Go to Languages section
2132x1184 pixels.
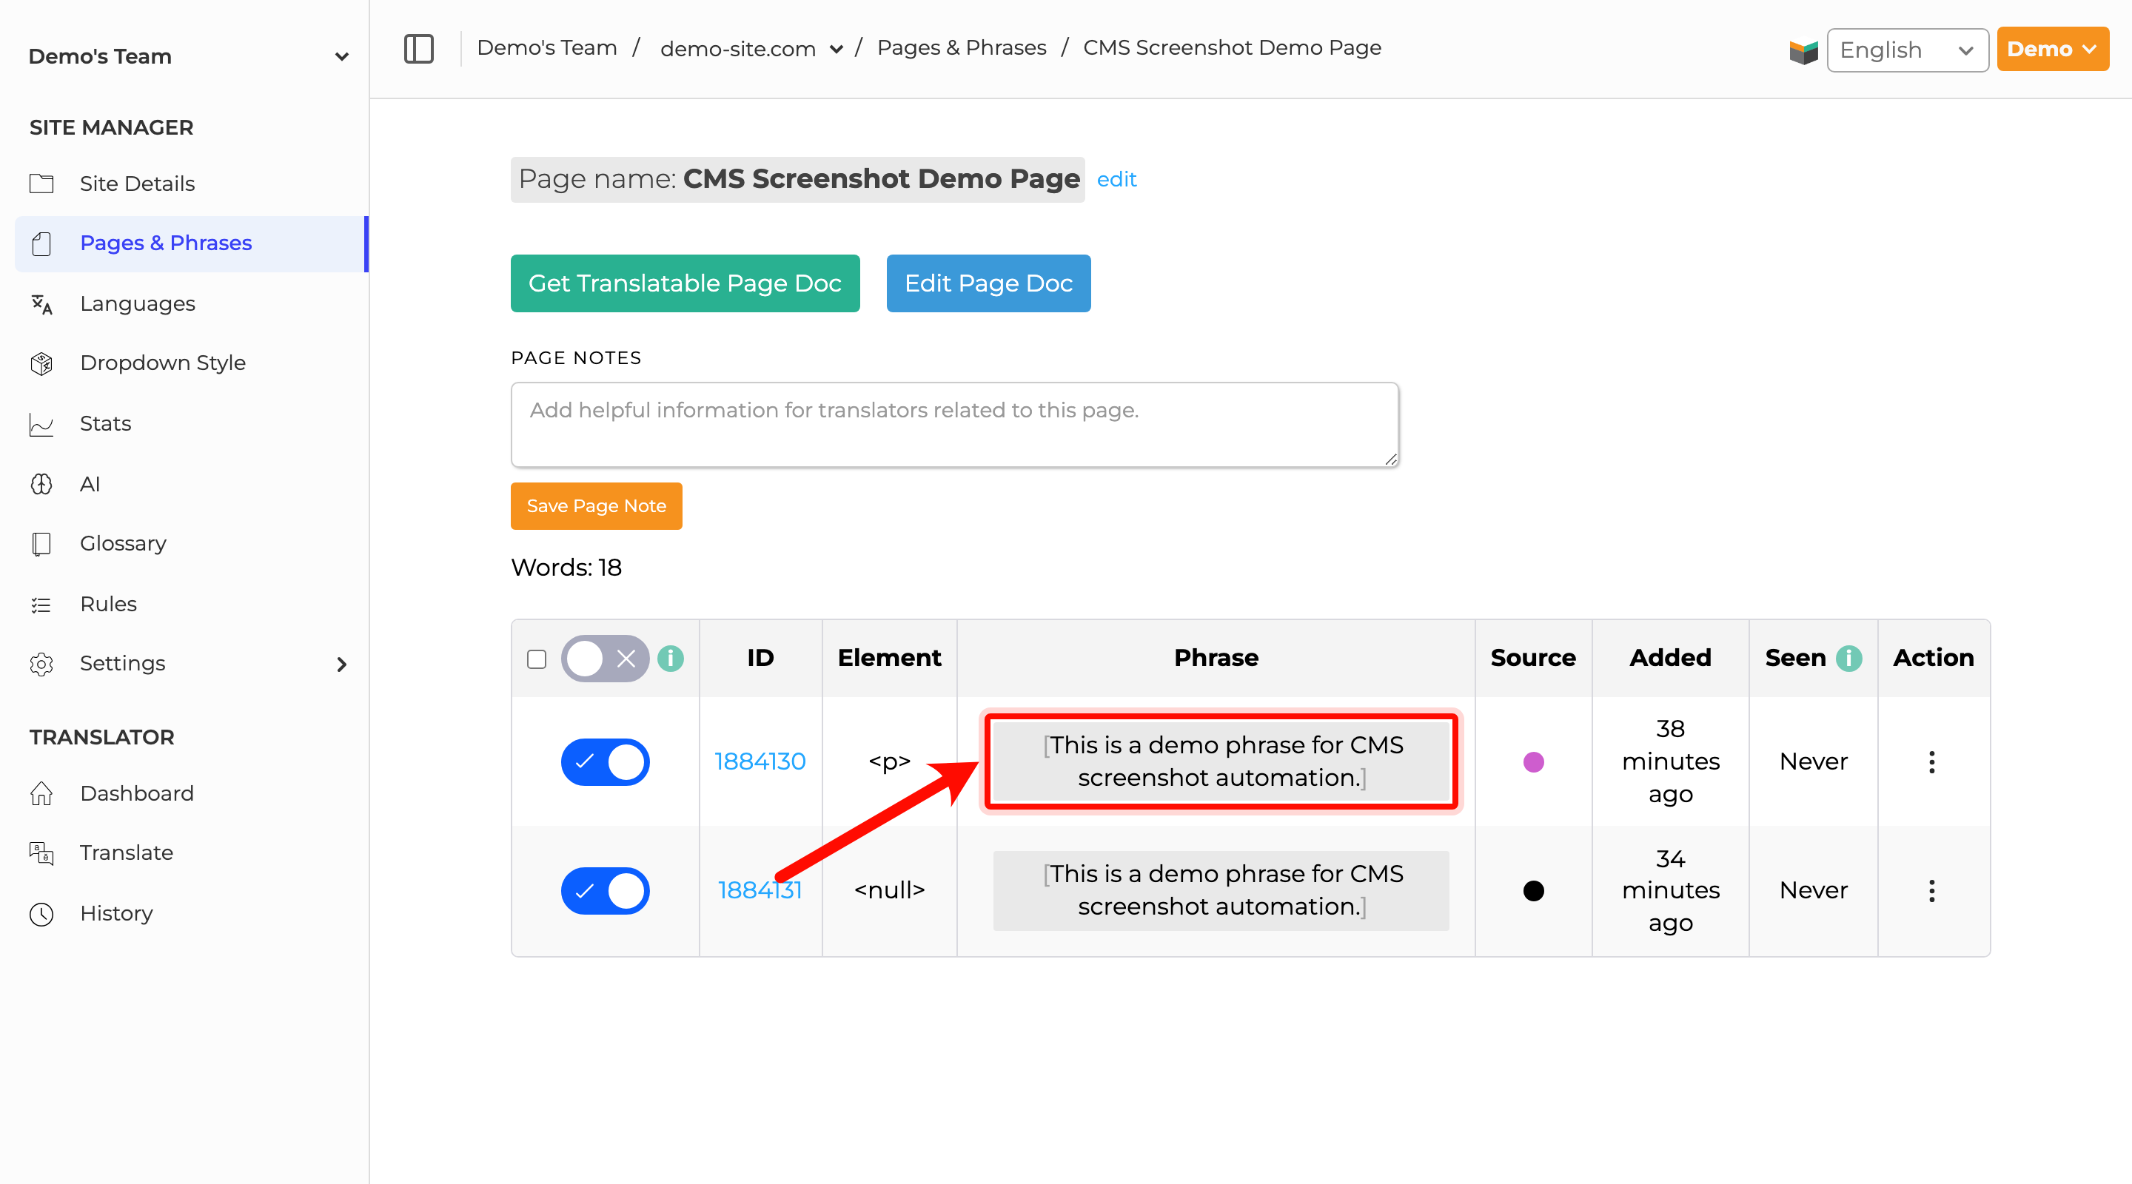click(x=138, y=303)
